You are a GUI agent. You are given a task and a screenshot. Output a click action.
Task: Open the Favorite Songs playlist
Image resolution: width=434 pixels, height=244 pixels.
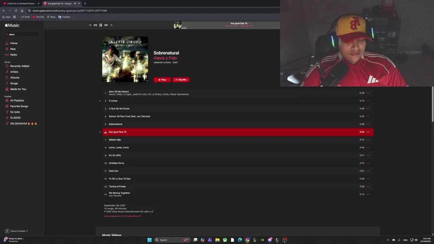[x=17, y=106]
